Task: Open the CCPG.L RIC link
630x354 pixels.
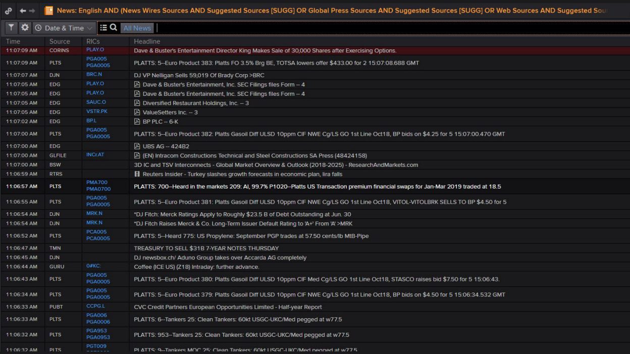Action: pos(95,306)
